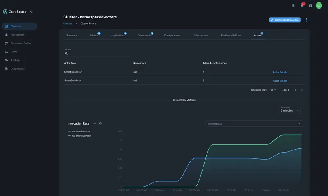Open Component Builder from the sidebar
This screenshot has width=328, height=196.
20,43
